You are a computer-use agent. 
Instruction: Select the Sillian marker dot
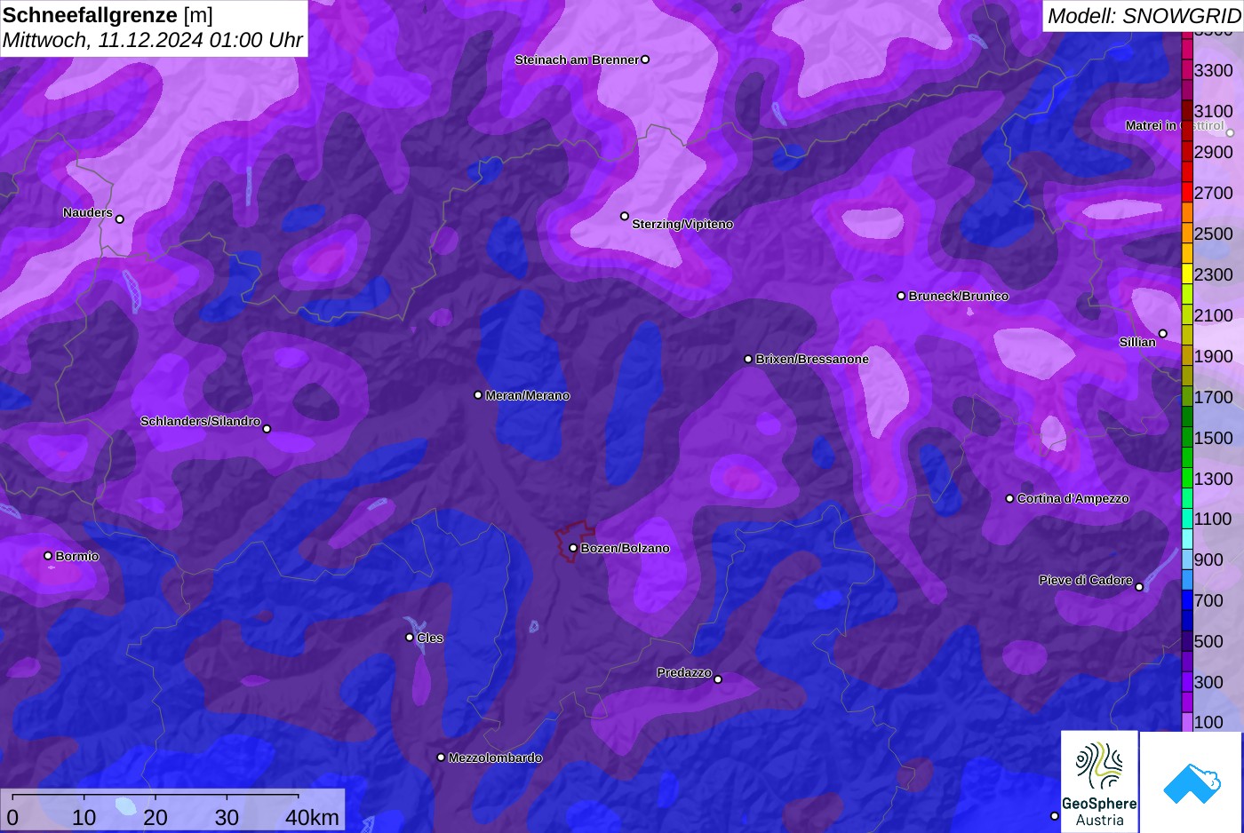pyautogui.click(x=1163, y=334)
